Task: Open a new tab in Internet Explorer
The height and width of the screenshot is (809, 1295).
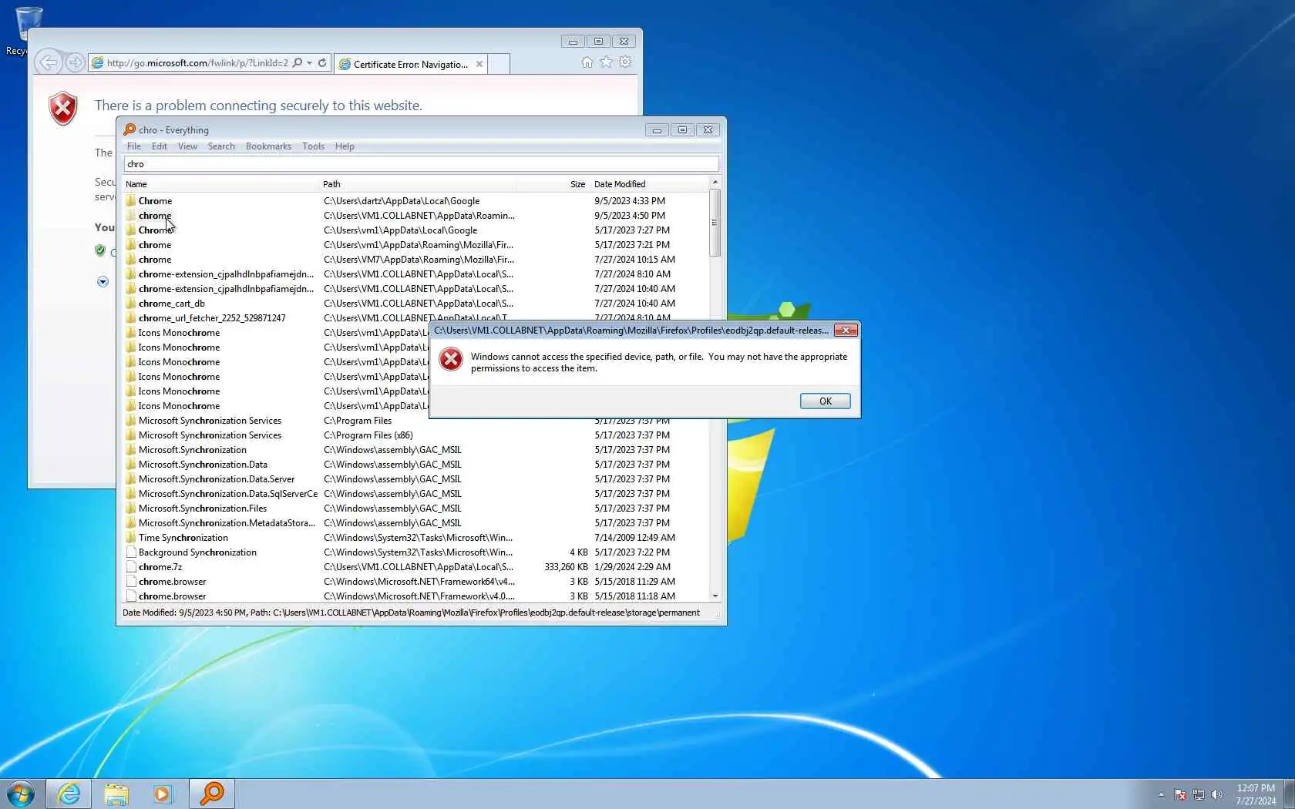Action: [x=499, y=64]
